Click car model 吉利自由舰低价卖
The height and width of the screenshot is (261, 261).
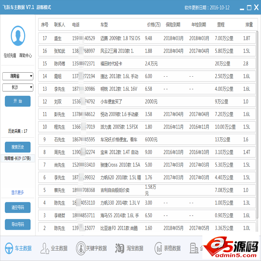point(115,190)
